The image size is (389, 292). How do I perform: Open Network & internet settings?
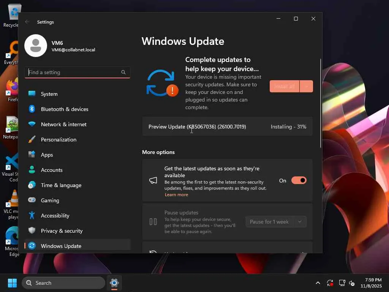click(x=77, y=124)
